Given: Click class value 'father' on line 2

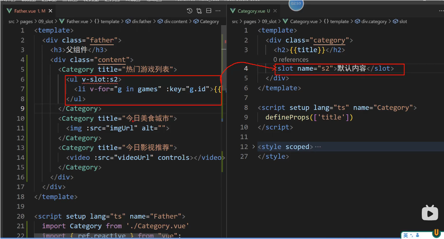Looking at the screenshot, I should 102,40.
